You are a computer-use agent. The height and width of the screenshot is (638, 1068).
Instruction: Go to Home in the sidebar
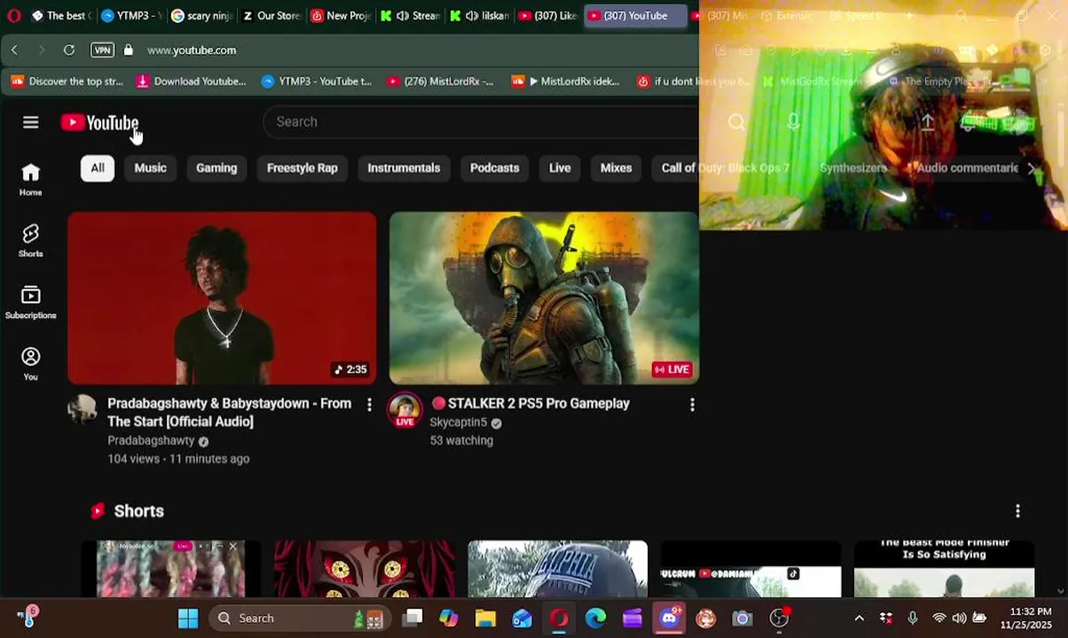[x=31, y=180]
